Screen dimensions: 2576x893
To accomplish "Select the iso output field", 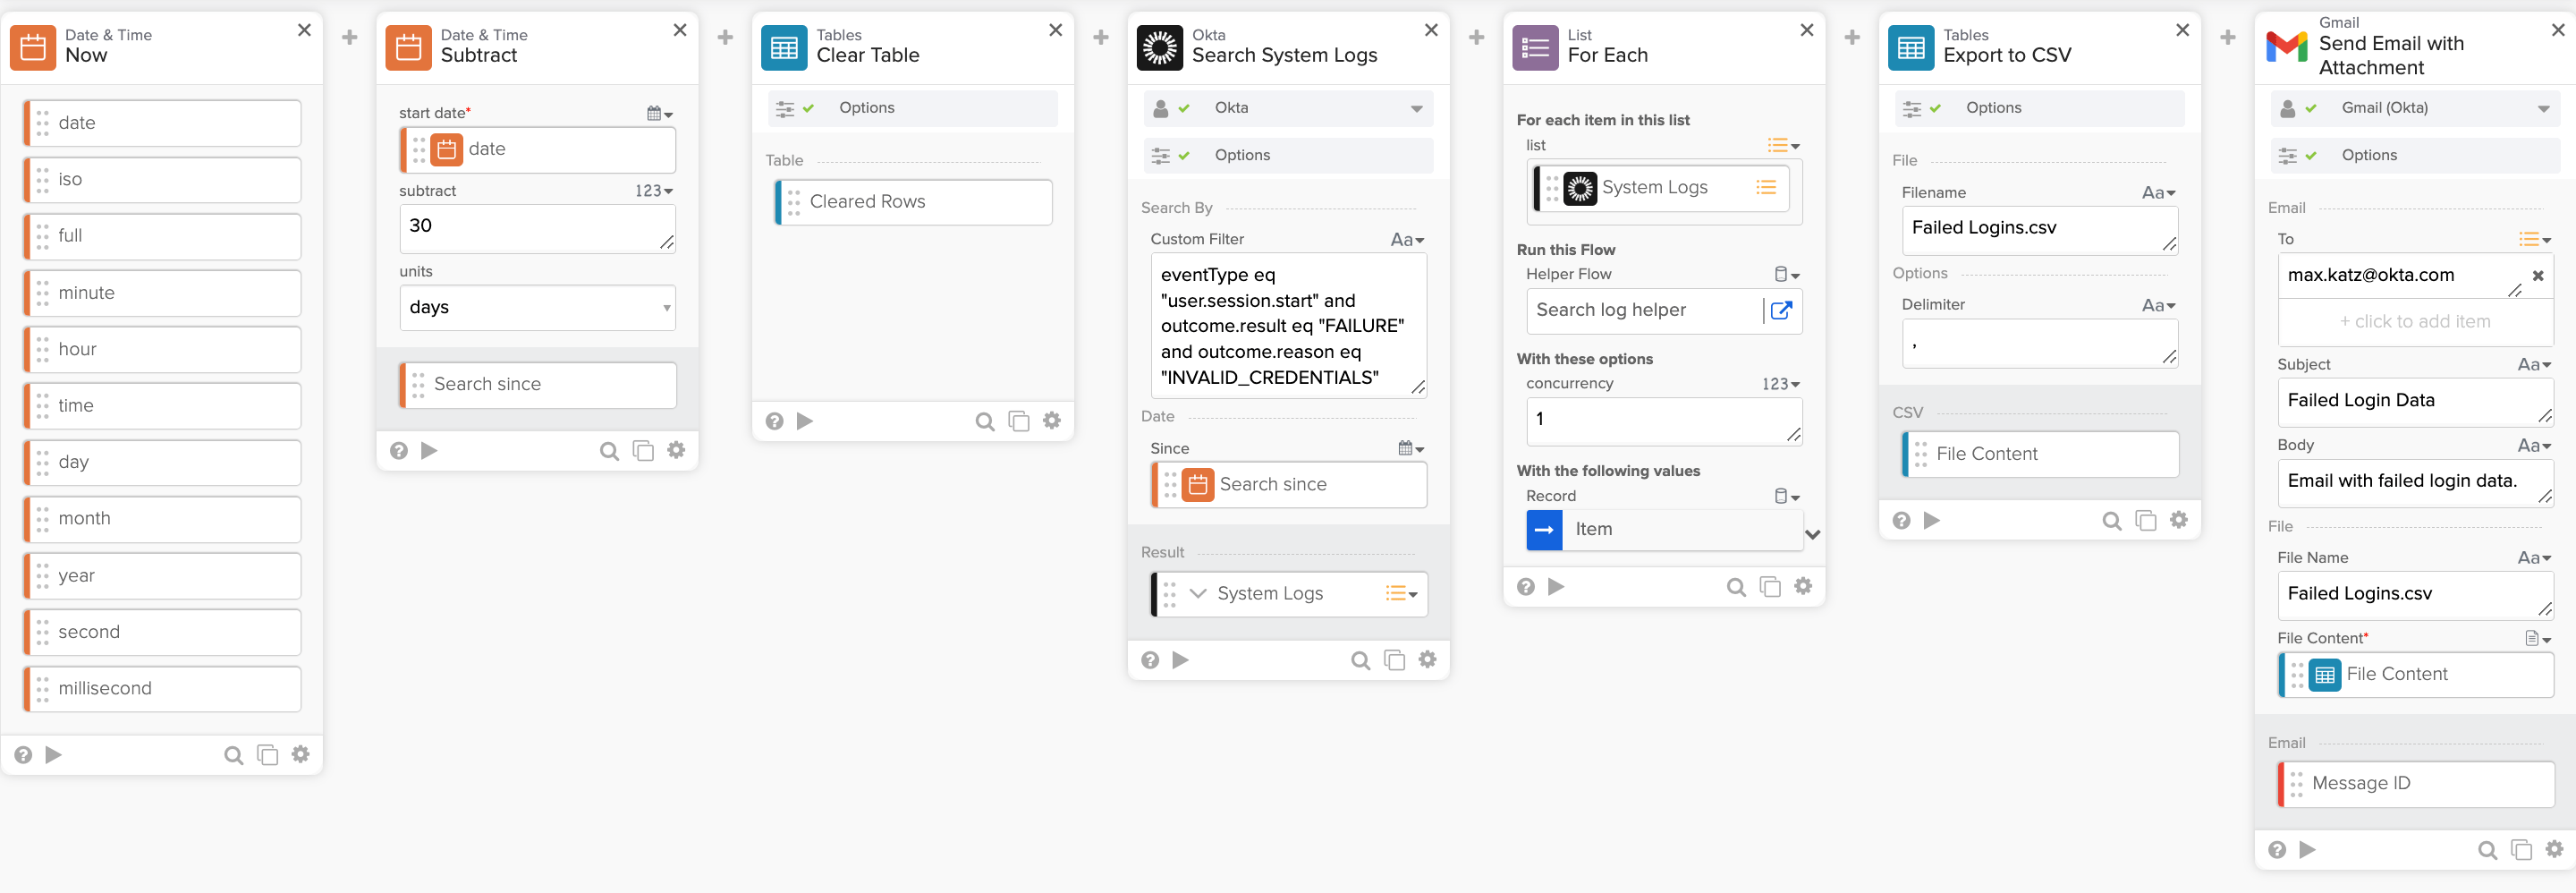I will pos(163,180).
